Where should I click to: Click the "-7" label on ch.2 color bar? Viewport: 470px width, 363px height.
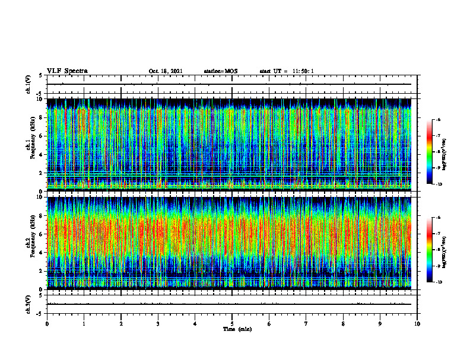click(x=438, y=234)
